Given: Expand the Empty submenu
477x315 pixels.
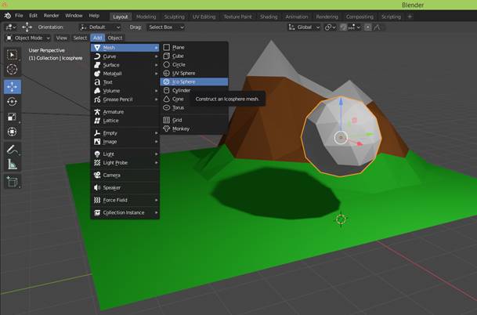Looking at the screenshot, I should coord(125,133).
